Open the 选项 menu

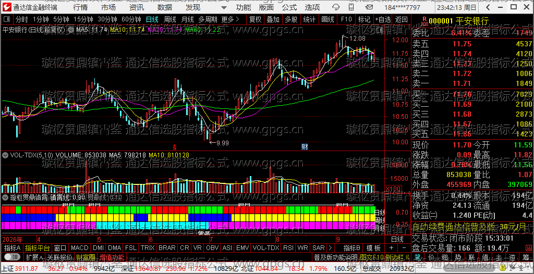tap(312, 7)
